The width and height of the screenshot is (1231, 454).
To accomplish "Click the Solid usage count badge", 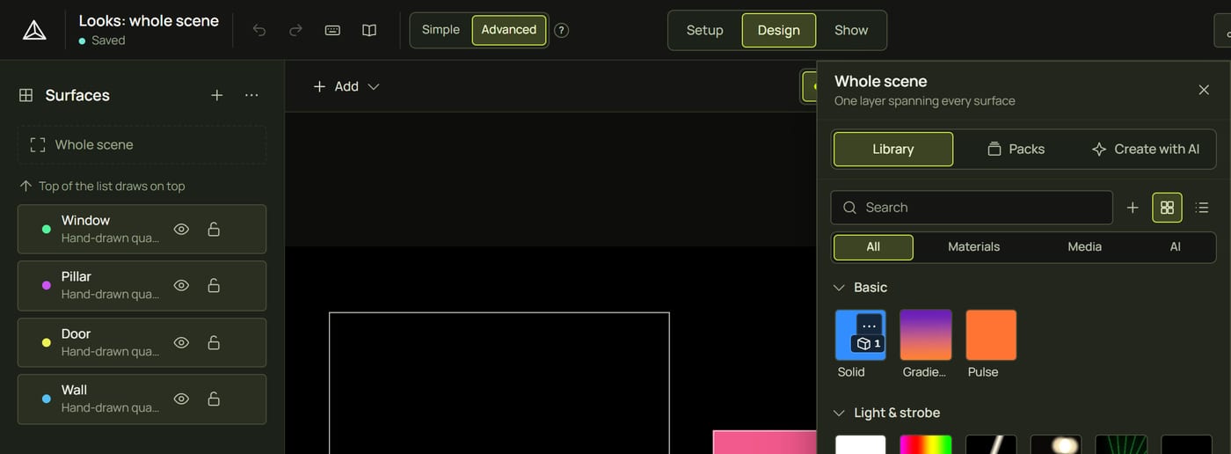I will click(868, 344).
